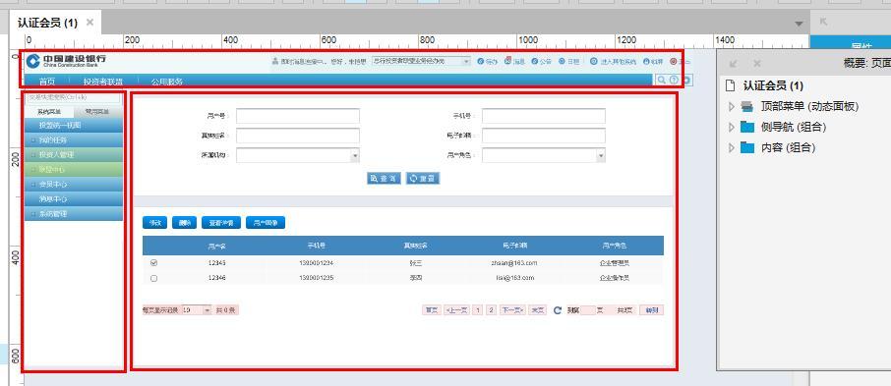The width and height of the screenshot is (891, 386).
Task: Open the 公用服务 top menu item
Action: pyautogui.click(x=166, y=82)
